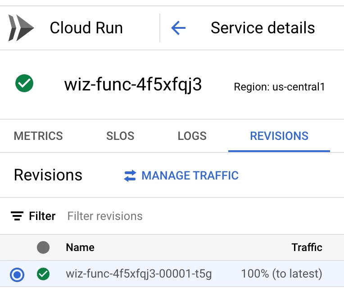Select the wiz-func-4f5xfqj3-00001-t5g radio button
This screenshot has width=344, height=305.
tap(17, 274)
